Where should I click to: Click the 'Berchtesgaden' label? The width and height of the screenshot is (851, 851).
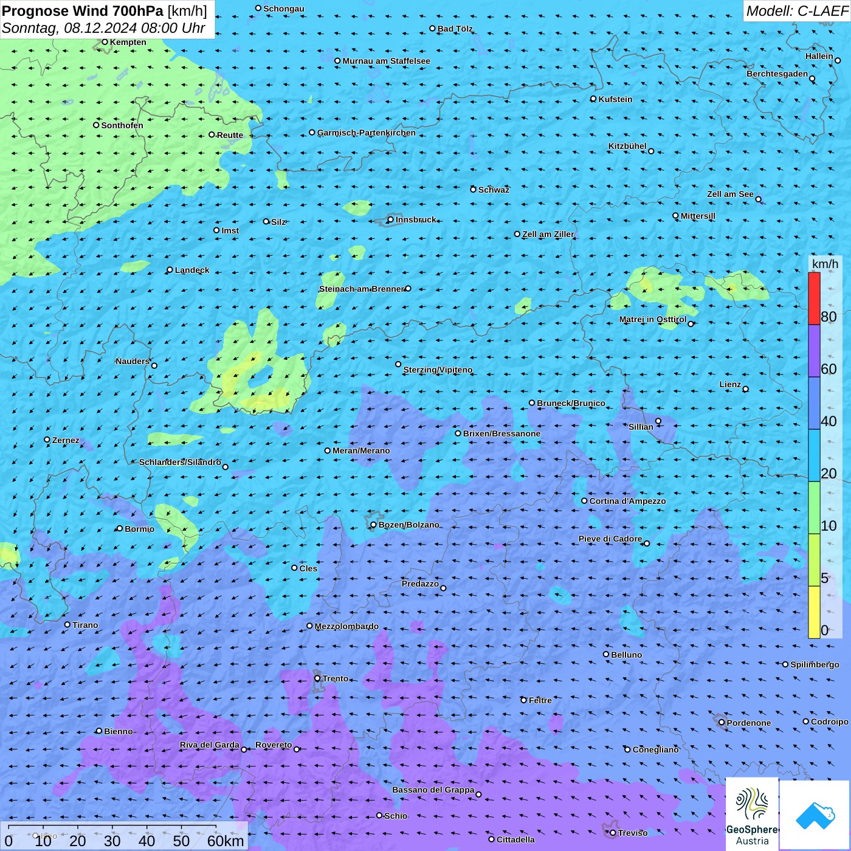tap(777, 74)
